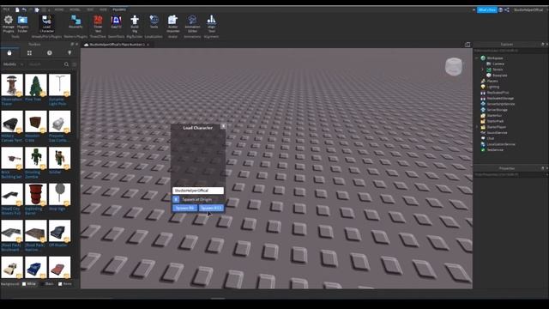Image resolution: width=549 pixels, height=309 pixels.
Task: Select Observation Tower model thumbnail
Action: click(12, 85)
